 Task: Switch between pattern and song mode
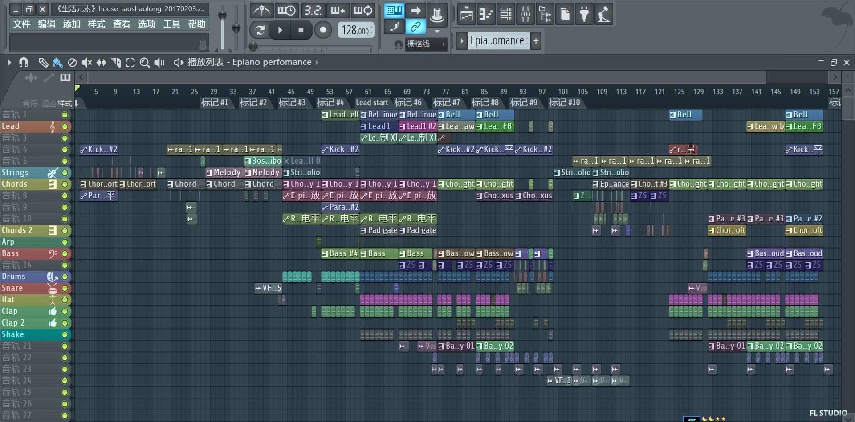coord(260,30)
